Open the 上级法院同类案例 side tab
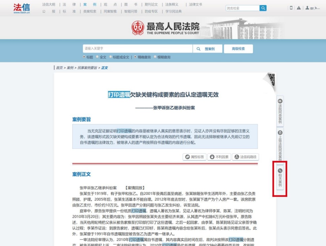Screen dimensions: 326x246 coord(280,145)
